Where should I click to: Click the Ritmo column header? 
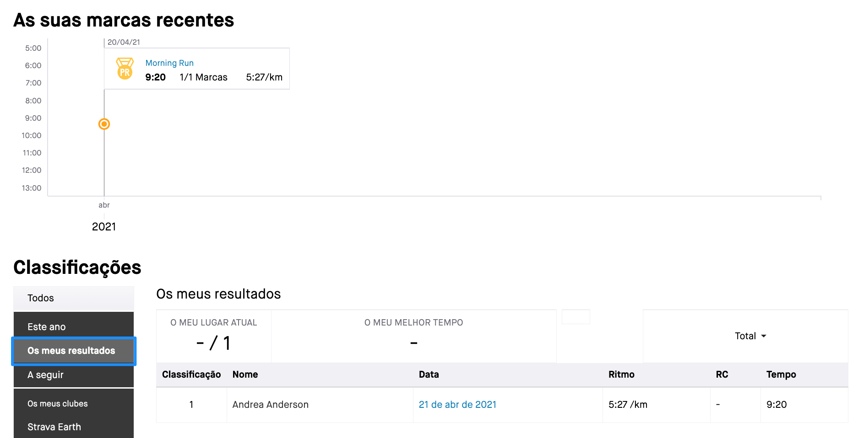(621, 374)
